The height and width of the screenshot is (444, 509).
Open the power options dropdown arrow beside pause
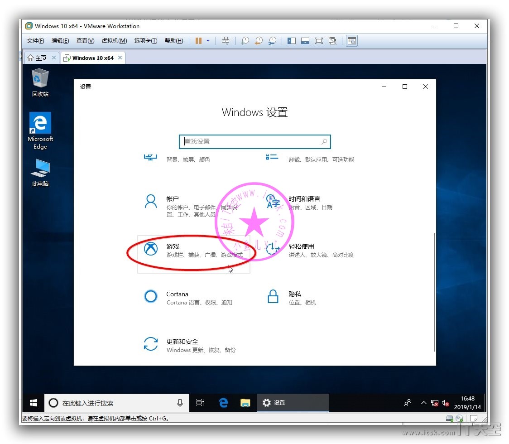[208, 41]
